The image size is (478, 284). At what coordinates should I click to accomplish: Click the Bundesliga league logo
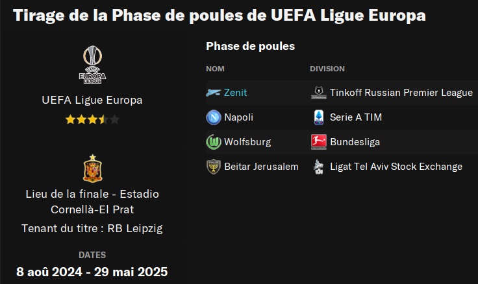click(x=318, y=142)
